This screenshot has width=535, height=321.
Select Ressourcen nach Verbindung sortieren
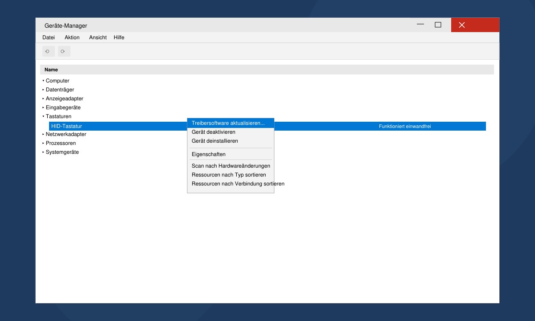pyautogui.click(x=238, y=184)
